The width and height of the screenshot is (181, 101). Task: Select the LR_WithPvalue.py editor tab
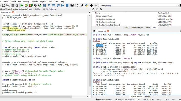pos(6,12)
